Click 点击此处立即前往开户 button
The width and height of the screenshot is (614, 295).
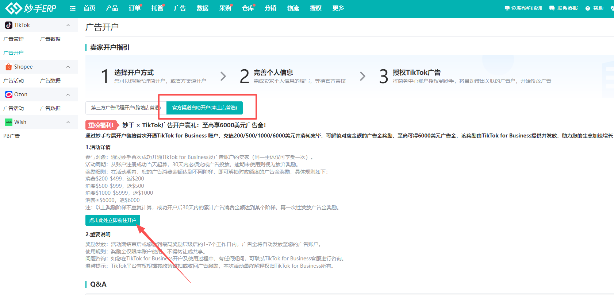113,220
